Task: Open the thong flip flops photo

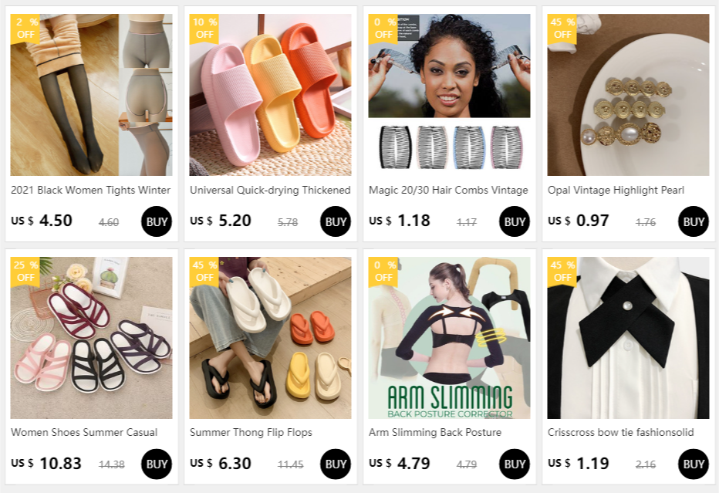Action: click(x=270, y=337)
